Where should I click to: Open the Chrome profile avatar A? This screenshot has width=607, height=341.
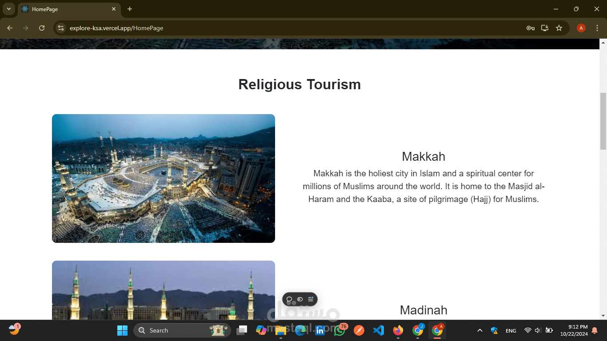[x=581, y=28]
